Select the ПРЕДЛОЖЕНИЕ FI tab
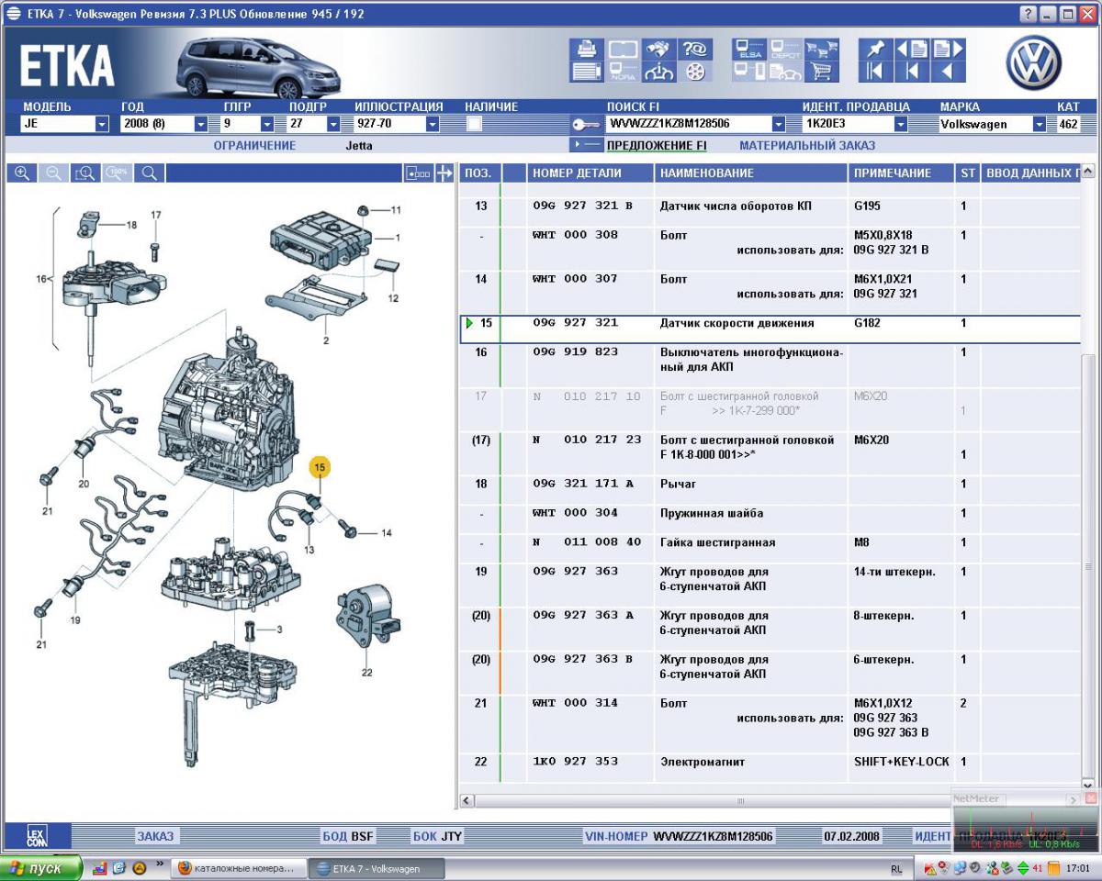This screenshot has height=881, width=1102. [x=657, y=145]
